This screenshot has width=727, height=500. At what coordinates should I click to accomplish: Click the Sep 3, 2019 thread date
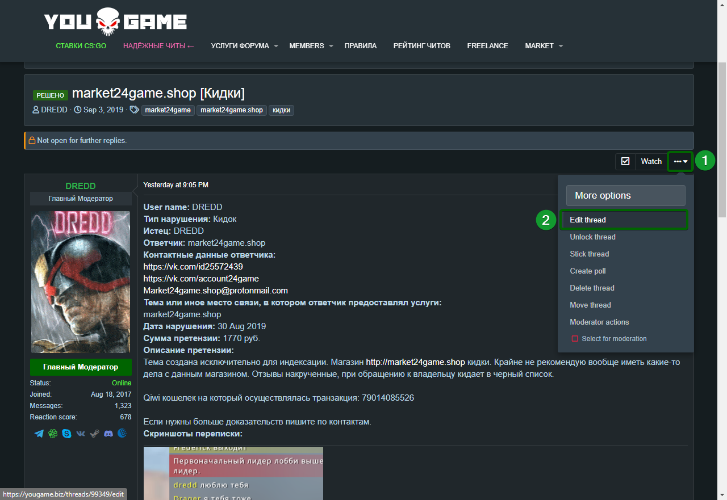pos(103,110)
